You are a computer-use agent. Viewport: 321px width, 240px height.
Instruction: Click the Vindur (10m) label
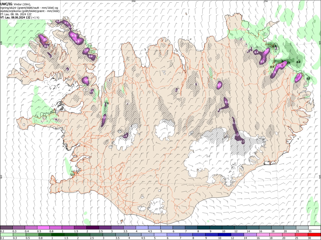pyautogui.click(x=22, y=4)
